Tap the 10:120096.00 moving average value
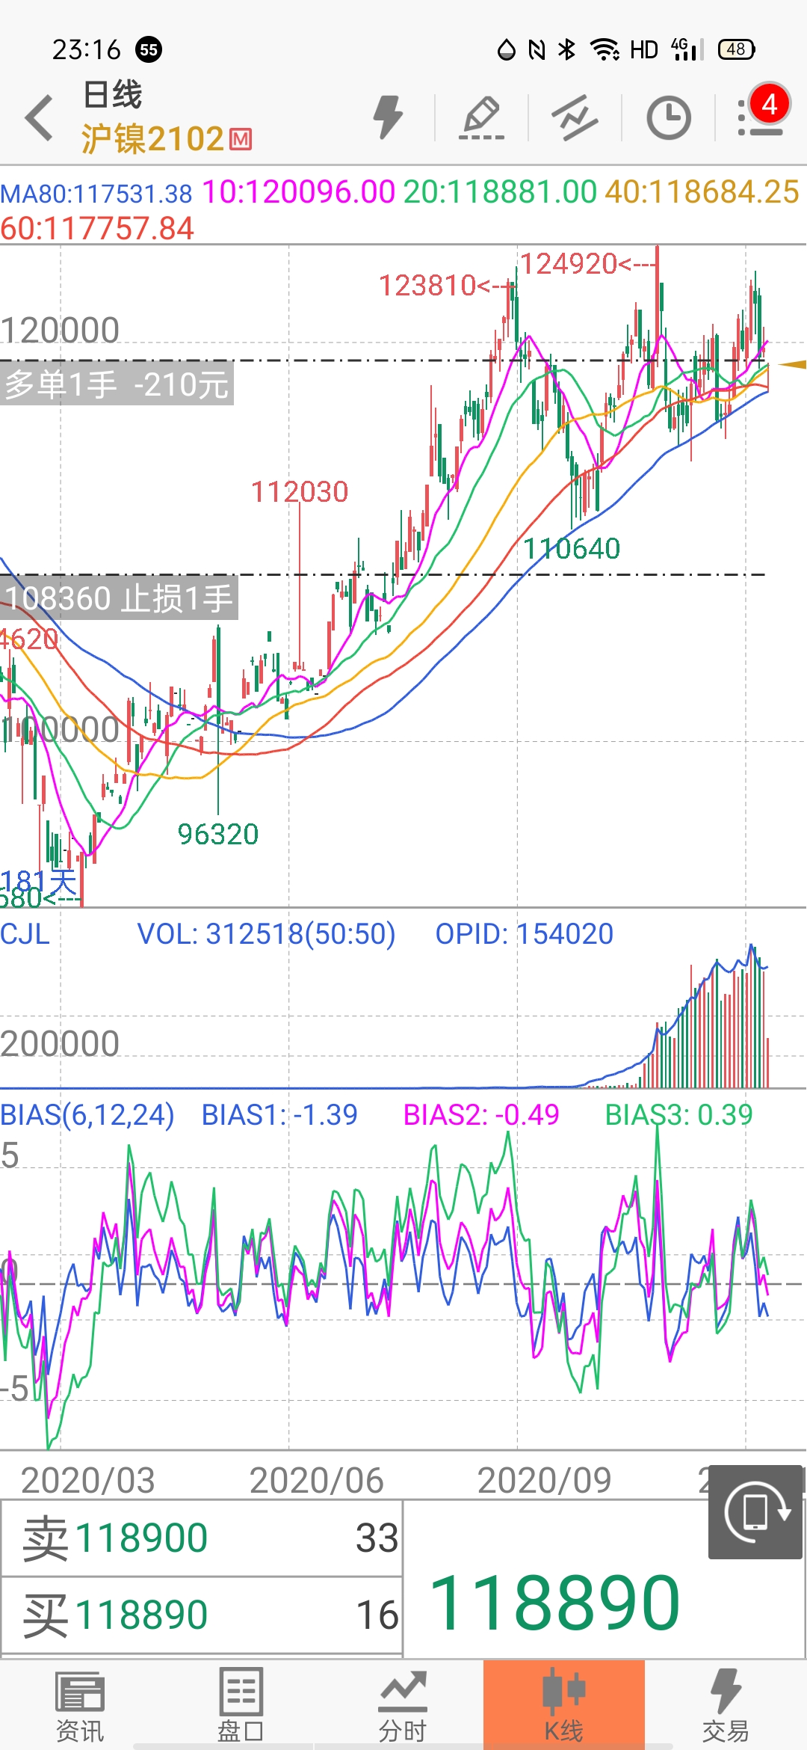The height and width of the screenshot is (1750, 807). tap(299, 192)
